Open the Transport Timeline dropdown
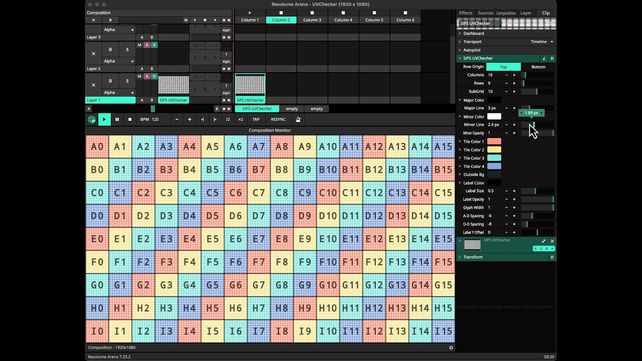Viewport: 642px width, 361px height. [542, 42]
